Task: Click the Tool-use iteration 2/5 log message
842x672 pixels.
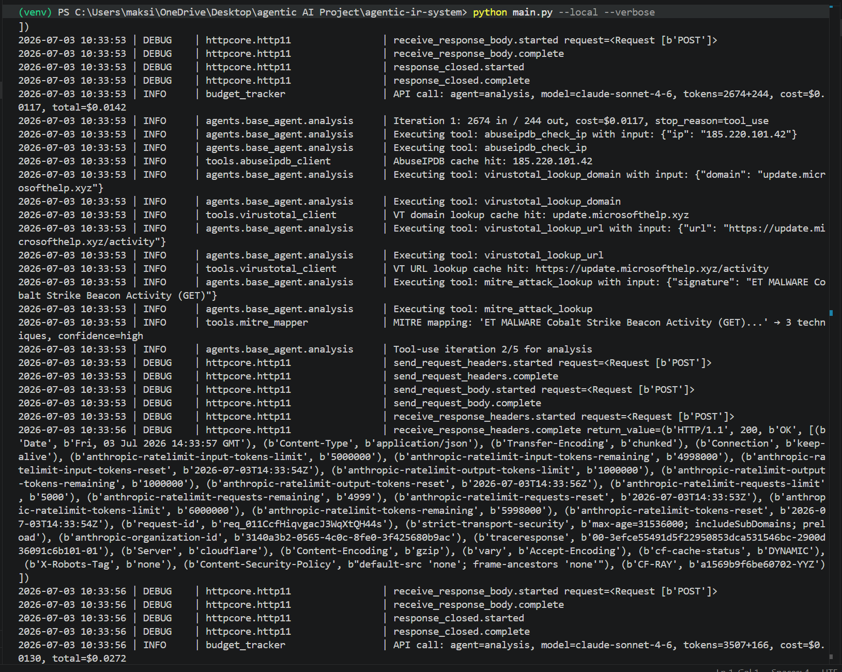Action: click(x=493, y=349)
